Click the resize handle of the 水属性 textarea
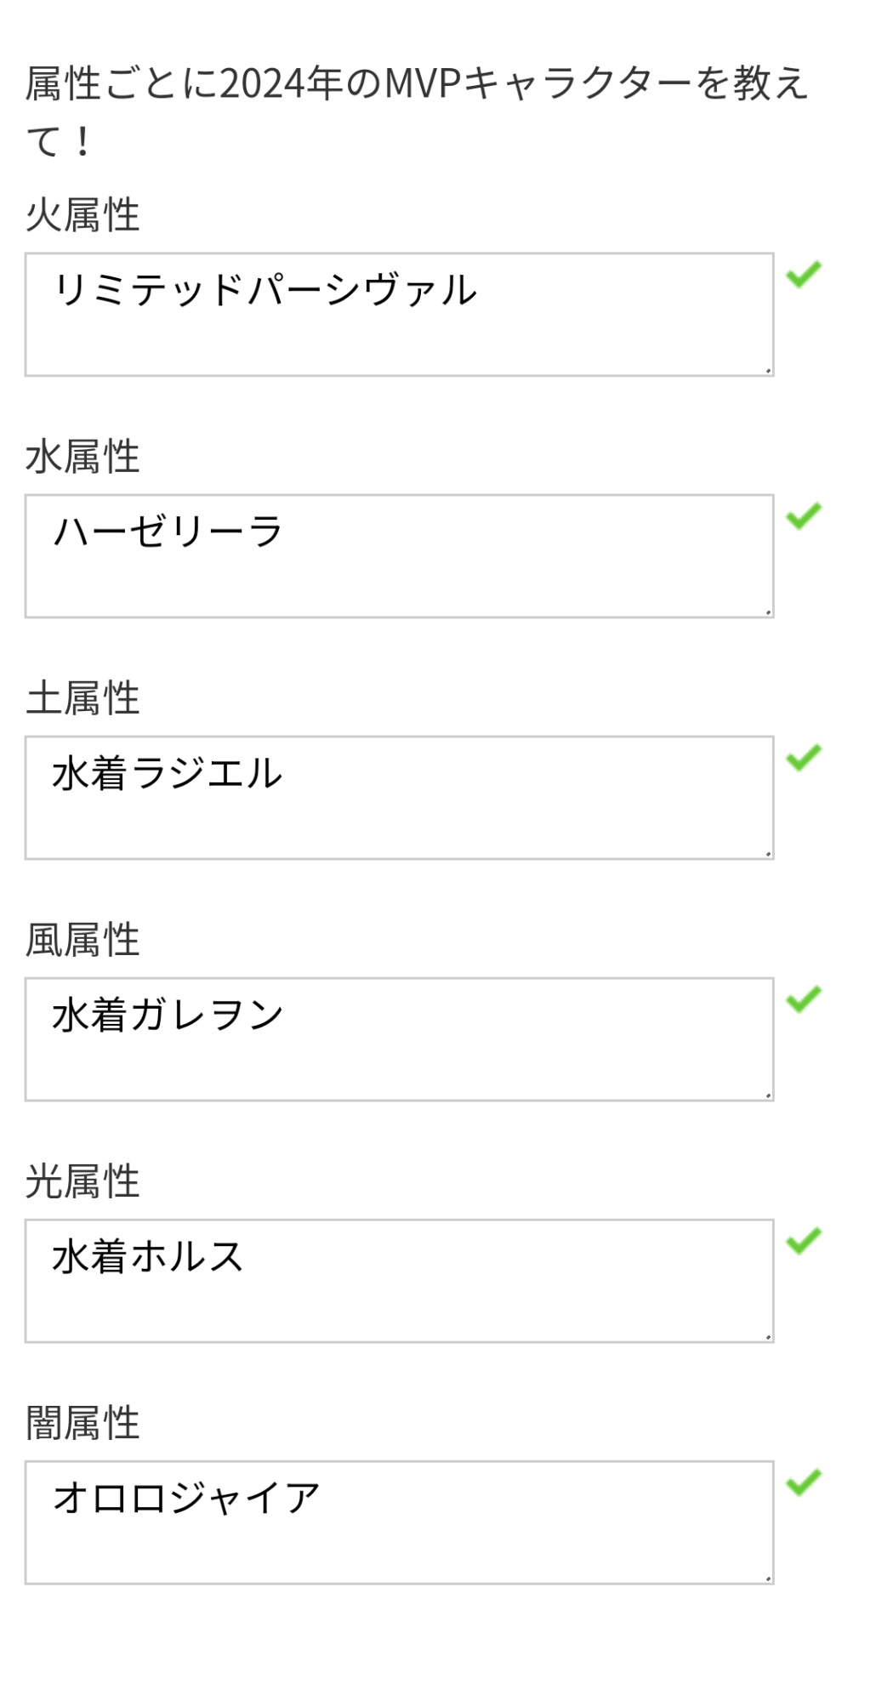This screenshot has height=1701, width=876. (767, 612)
